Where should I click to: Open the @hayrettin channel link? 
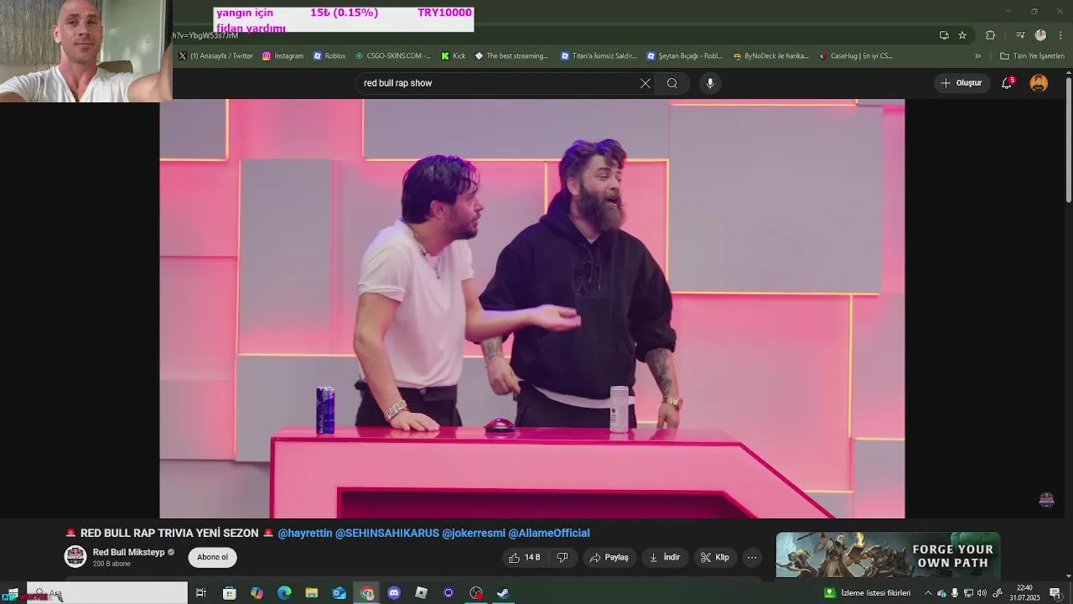click(305, 533)
